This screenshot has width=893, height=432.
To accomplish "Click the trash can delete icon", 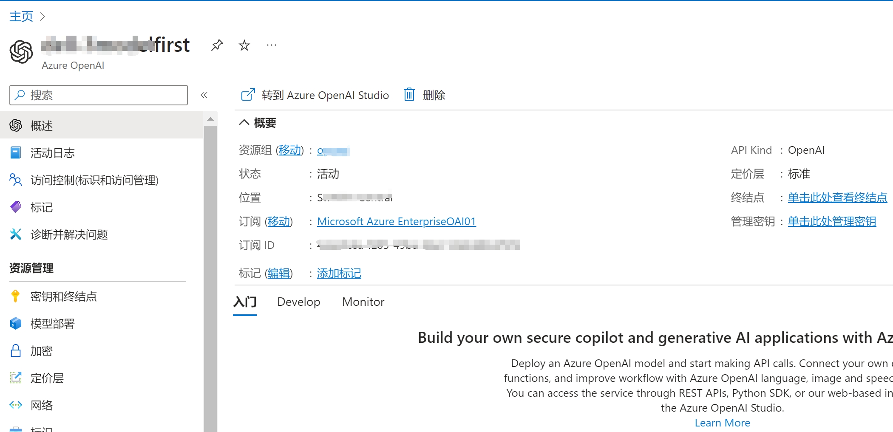I will click(x=409, y=94).
